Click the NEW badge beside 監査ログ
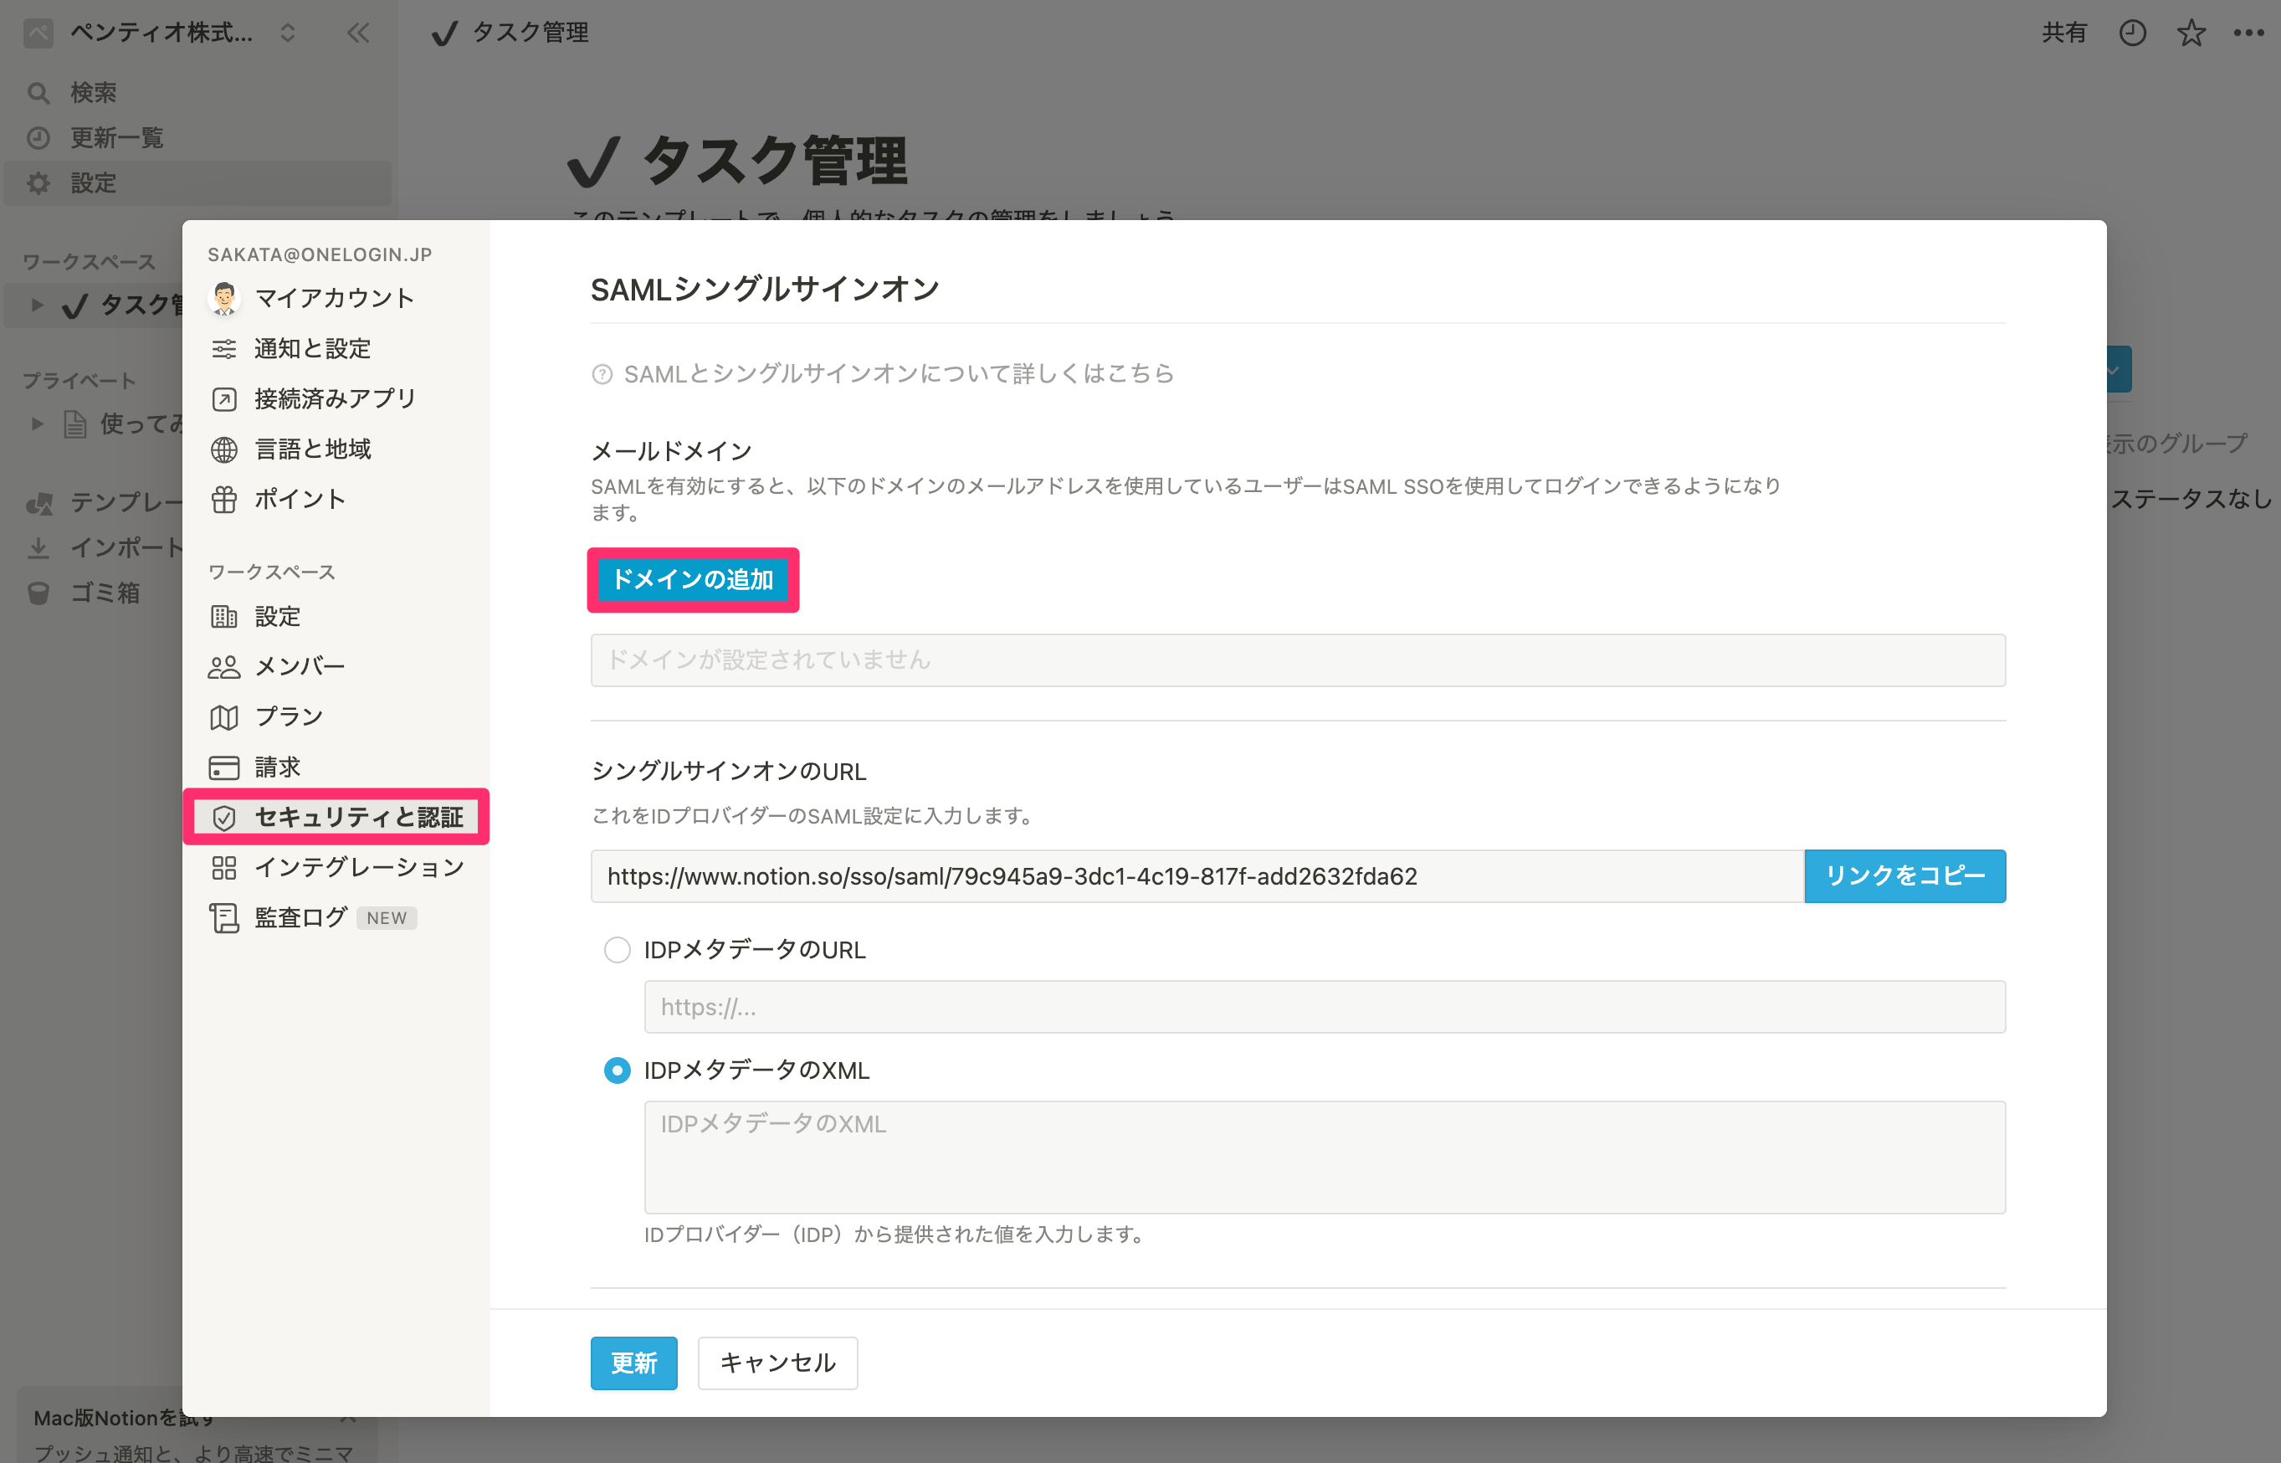Image resolution: width=2281 pixels, height=1463 pixels. (387, 919)
